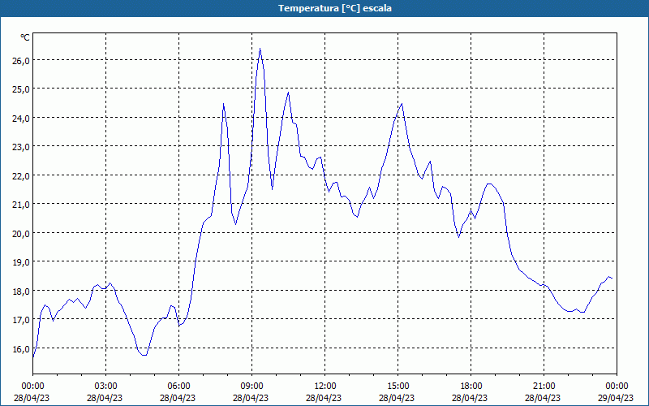Viewport: 649px width, 406px height.
Task: Select the 21,0 y-axis label
Action: 21,205
